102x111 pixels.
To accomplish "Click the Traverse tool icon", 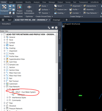I will pyautogui.click(x=40, y=13).
